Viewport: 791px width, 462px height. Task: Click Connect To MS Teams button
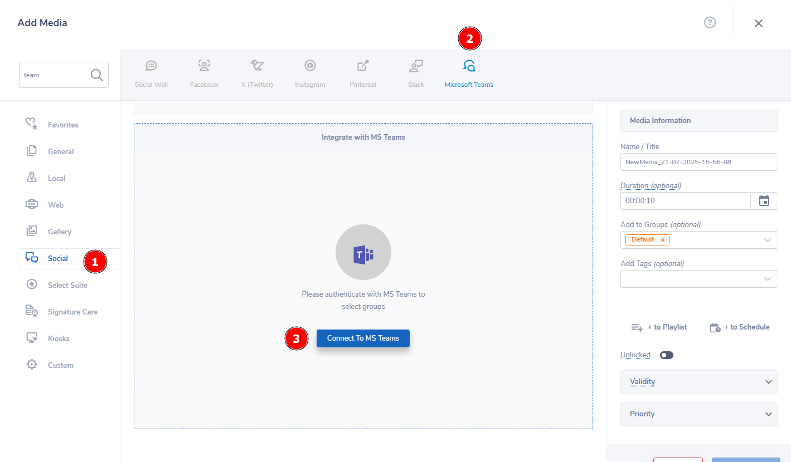(363, 338)
